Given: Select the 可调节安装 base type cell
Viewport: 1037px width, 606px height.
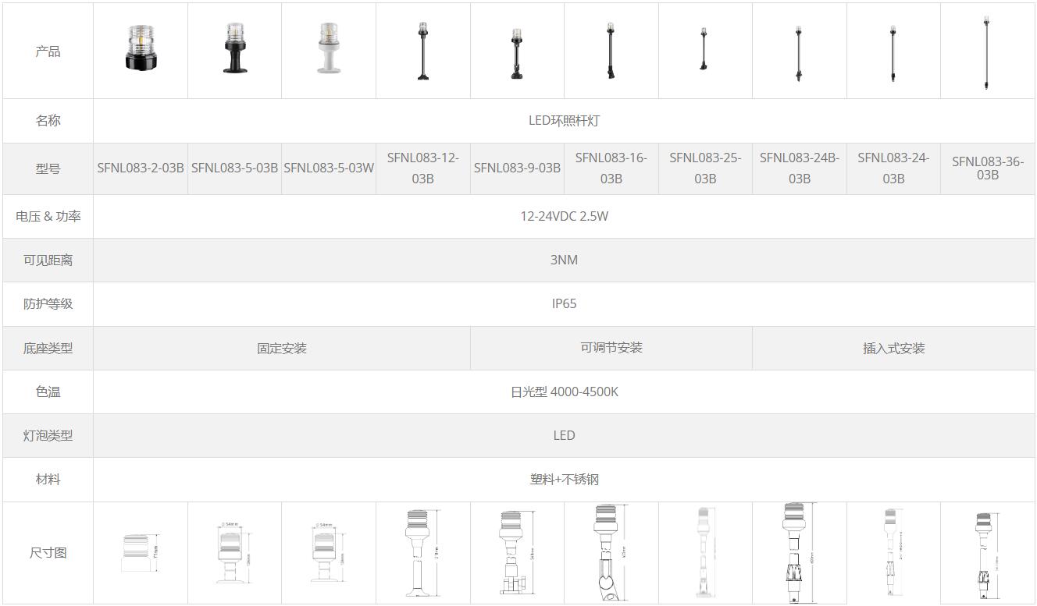Looking at the screenshot, I should [x=611, y=348].
